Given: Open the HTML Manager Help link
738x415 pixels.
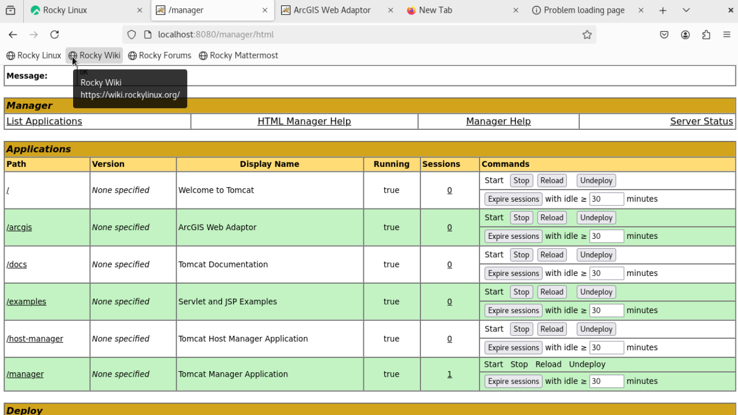Looking at the screenshot, I should pyautogui.click(x=304, y=121).
